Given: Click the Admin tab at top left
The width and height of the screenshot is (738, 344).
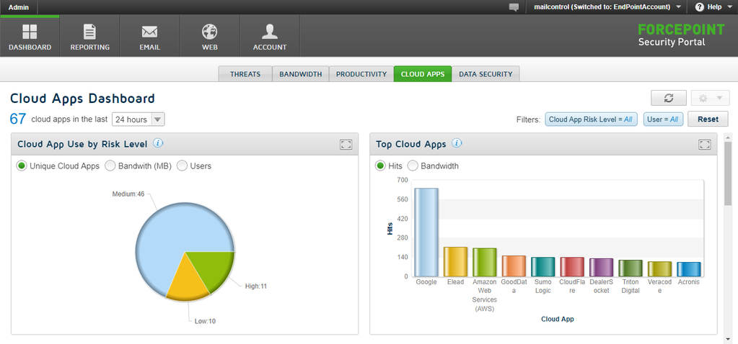Looking at the screenshot, I should tap(18, 7).
